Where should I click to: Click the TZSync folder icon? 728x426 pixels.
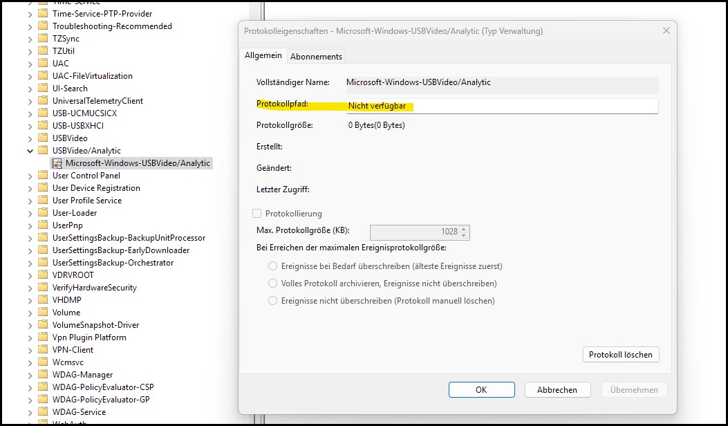[x=43, y=38]
